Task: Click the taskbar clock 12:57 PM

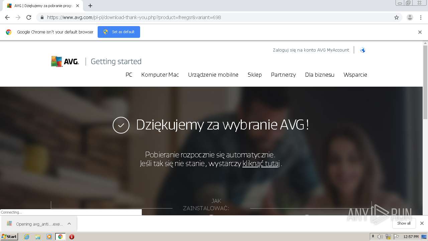Action: (x=411, y=237)
